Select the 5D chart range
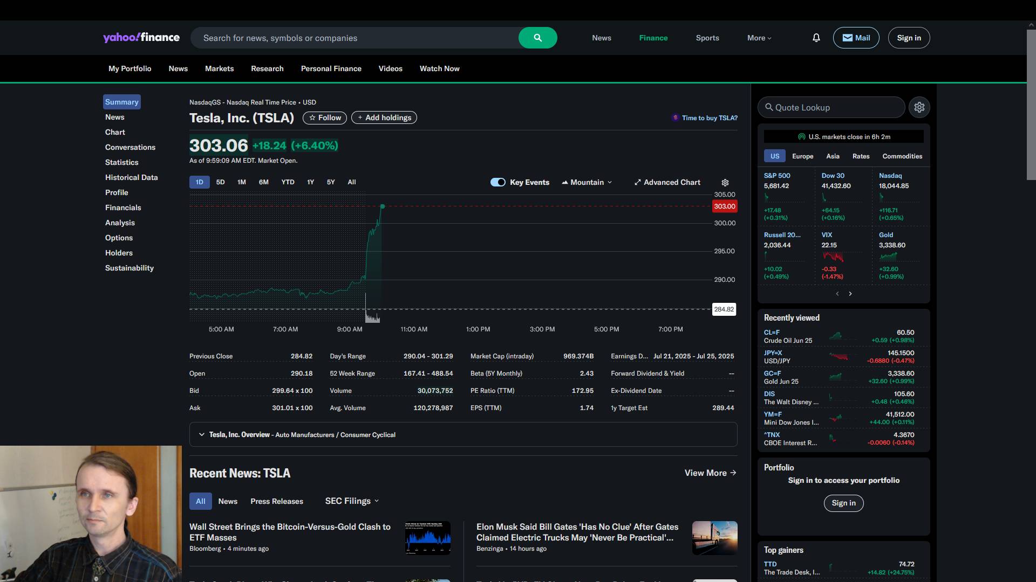This screenshot has width=1036, height=582. (x=220, y=182)
